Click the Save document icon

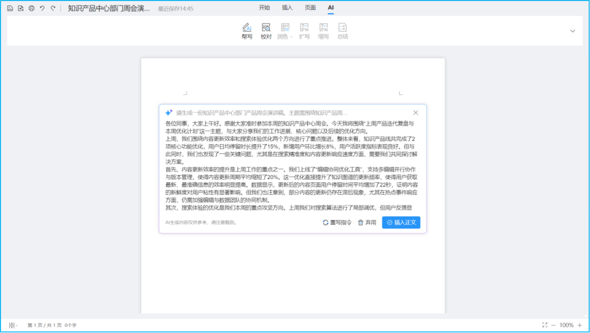(9, 8)
